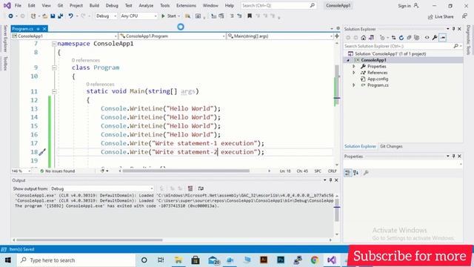Image resolution: width=474 pixels, height=267 pixels.
Task: Collapse the Main method code block
Action: pyautogui.click(x=54, y=91)
